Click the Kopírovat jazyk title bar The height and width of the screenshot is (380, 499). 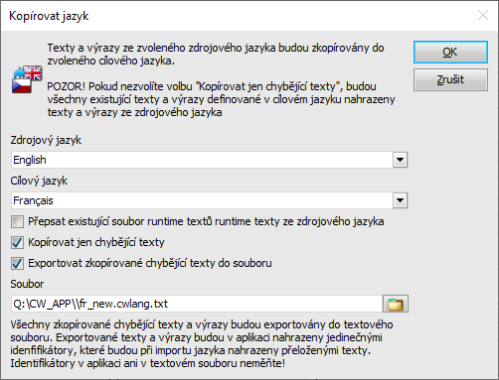tap(232, 16)
